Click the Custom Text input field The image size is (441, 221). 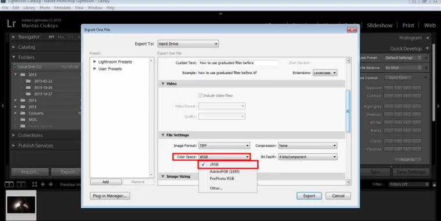(239, 63)
